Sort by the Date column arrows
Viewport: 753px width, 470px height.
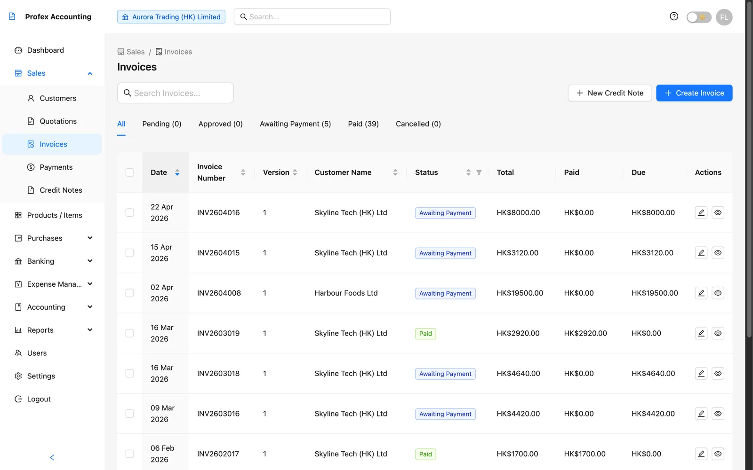pyautogui.click(x=177, y=172)
